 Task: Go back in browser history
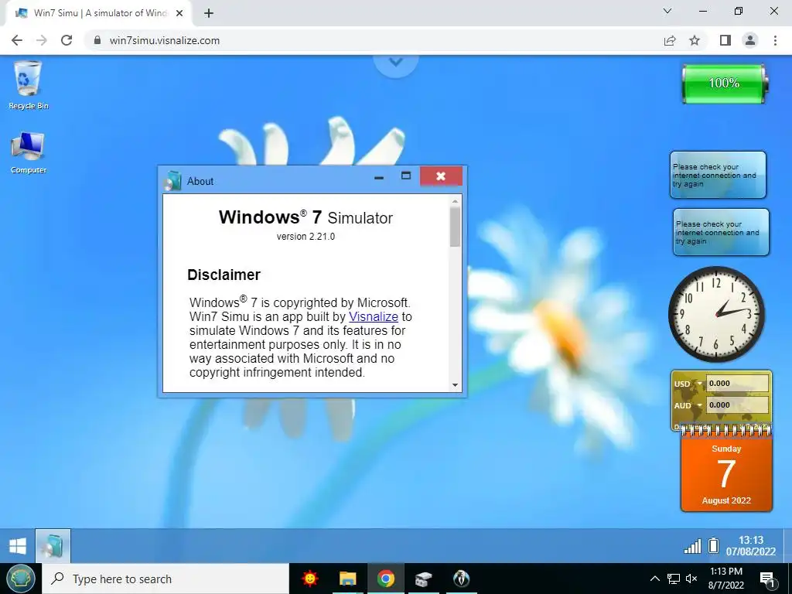tap(17, 40)
